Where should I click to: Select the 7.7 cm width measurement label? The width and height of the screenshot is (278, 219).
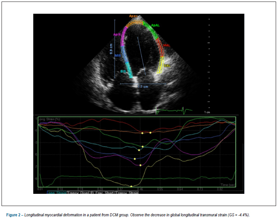click(143, 87)
